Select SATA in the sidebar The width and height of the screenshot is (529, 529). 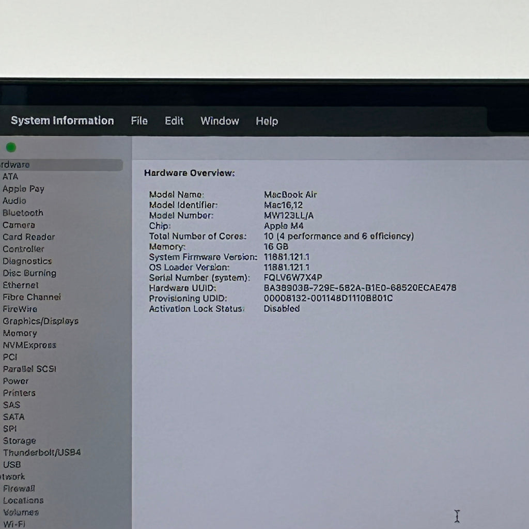[x=14, y=417]
